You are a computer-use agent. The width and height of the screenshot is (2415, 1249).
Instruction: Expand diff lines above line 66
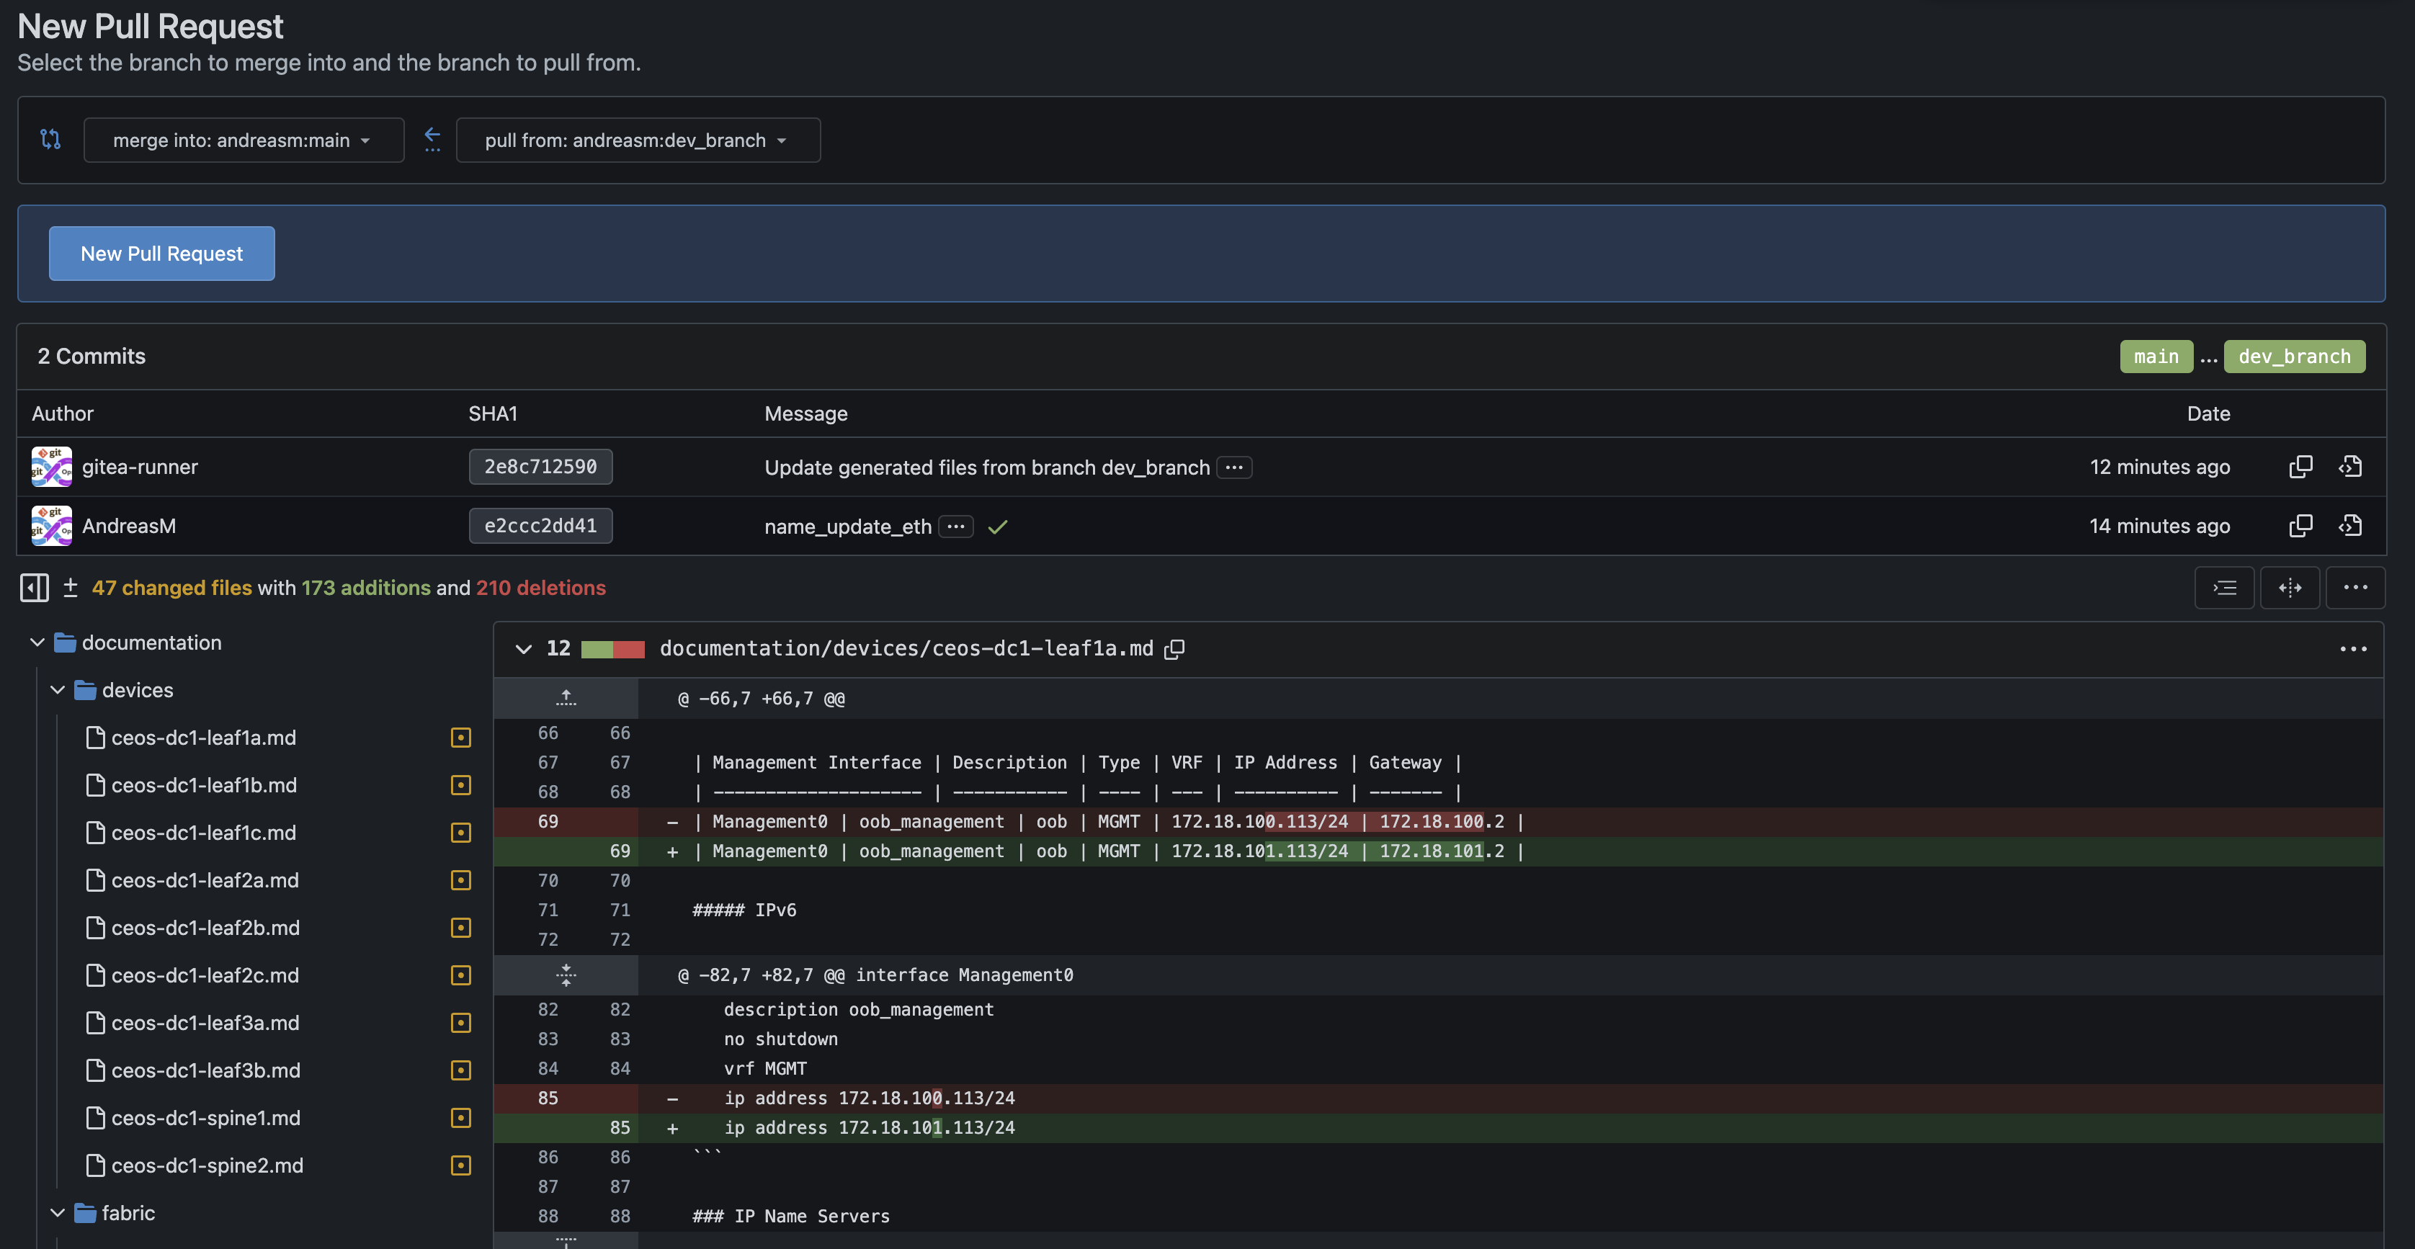click(566, 698)
